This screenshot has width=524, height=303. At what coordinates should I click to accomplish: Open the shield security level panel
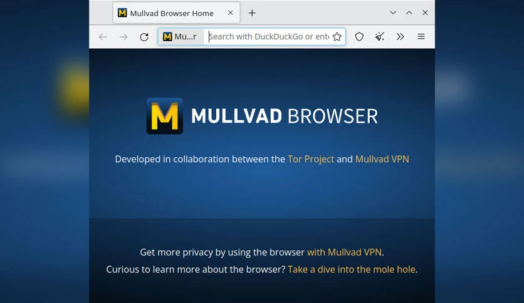[x=359, y=37]
